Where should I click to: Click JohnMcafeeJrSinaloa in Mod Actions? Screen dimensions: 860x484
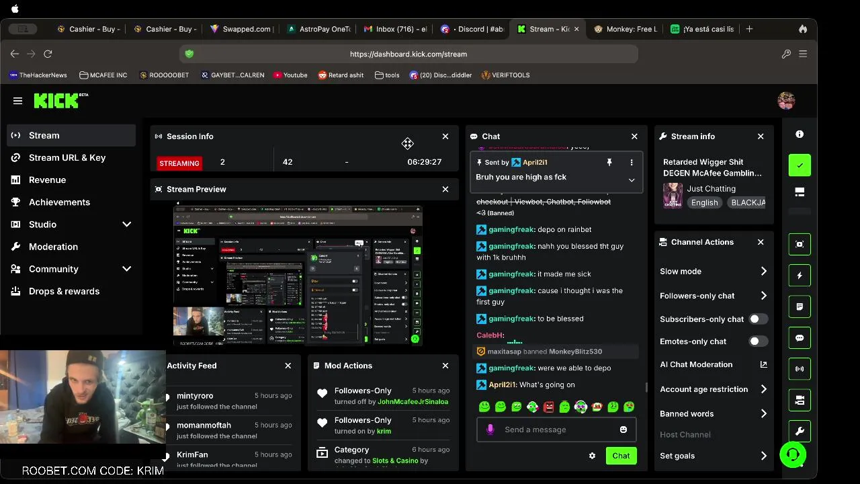pyautogui.click(x=413, y=401)
